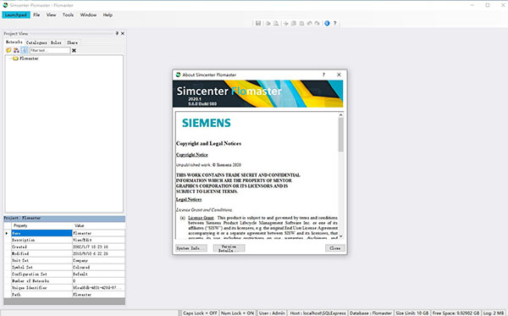Switch to the Roles tab
Viewport: 508px width, 316px height.
(x=56, y=42)
